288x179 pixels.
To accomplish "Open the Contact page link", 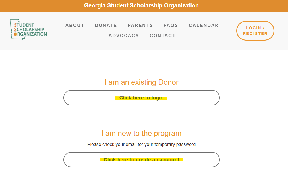I will click(x=163, y=36).
